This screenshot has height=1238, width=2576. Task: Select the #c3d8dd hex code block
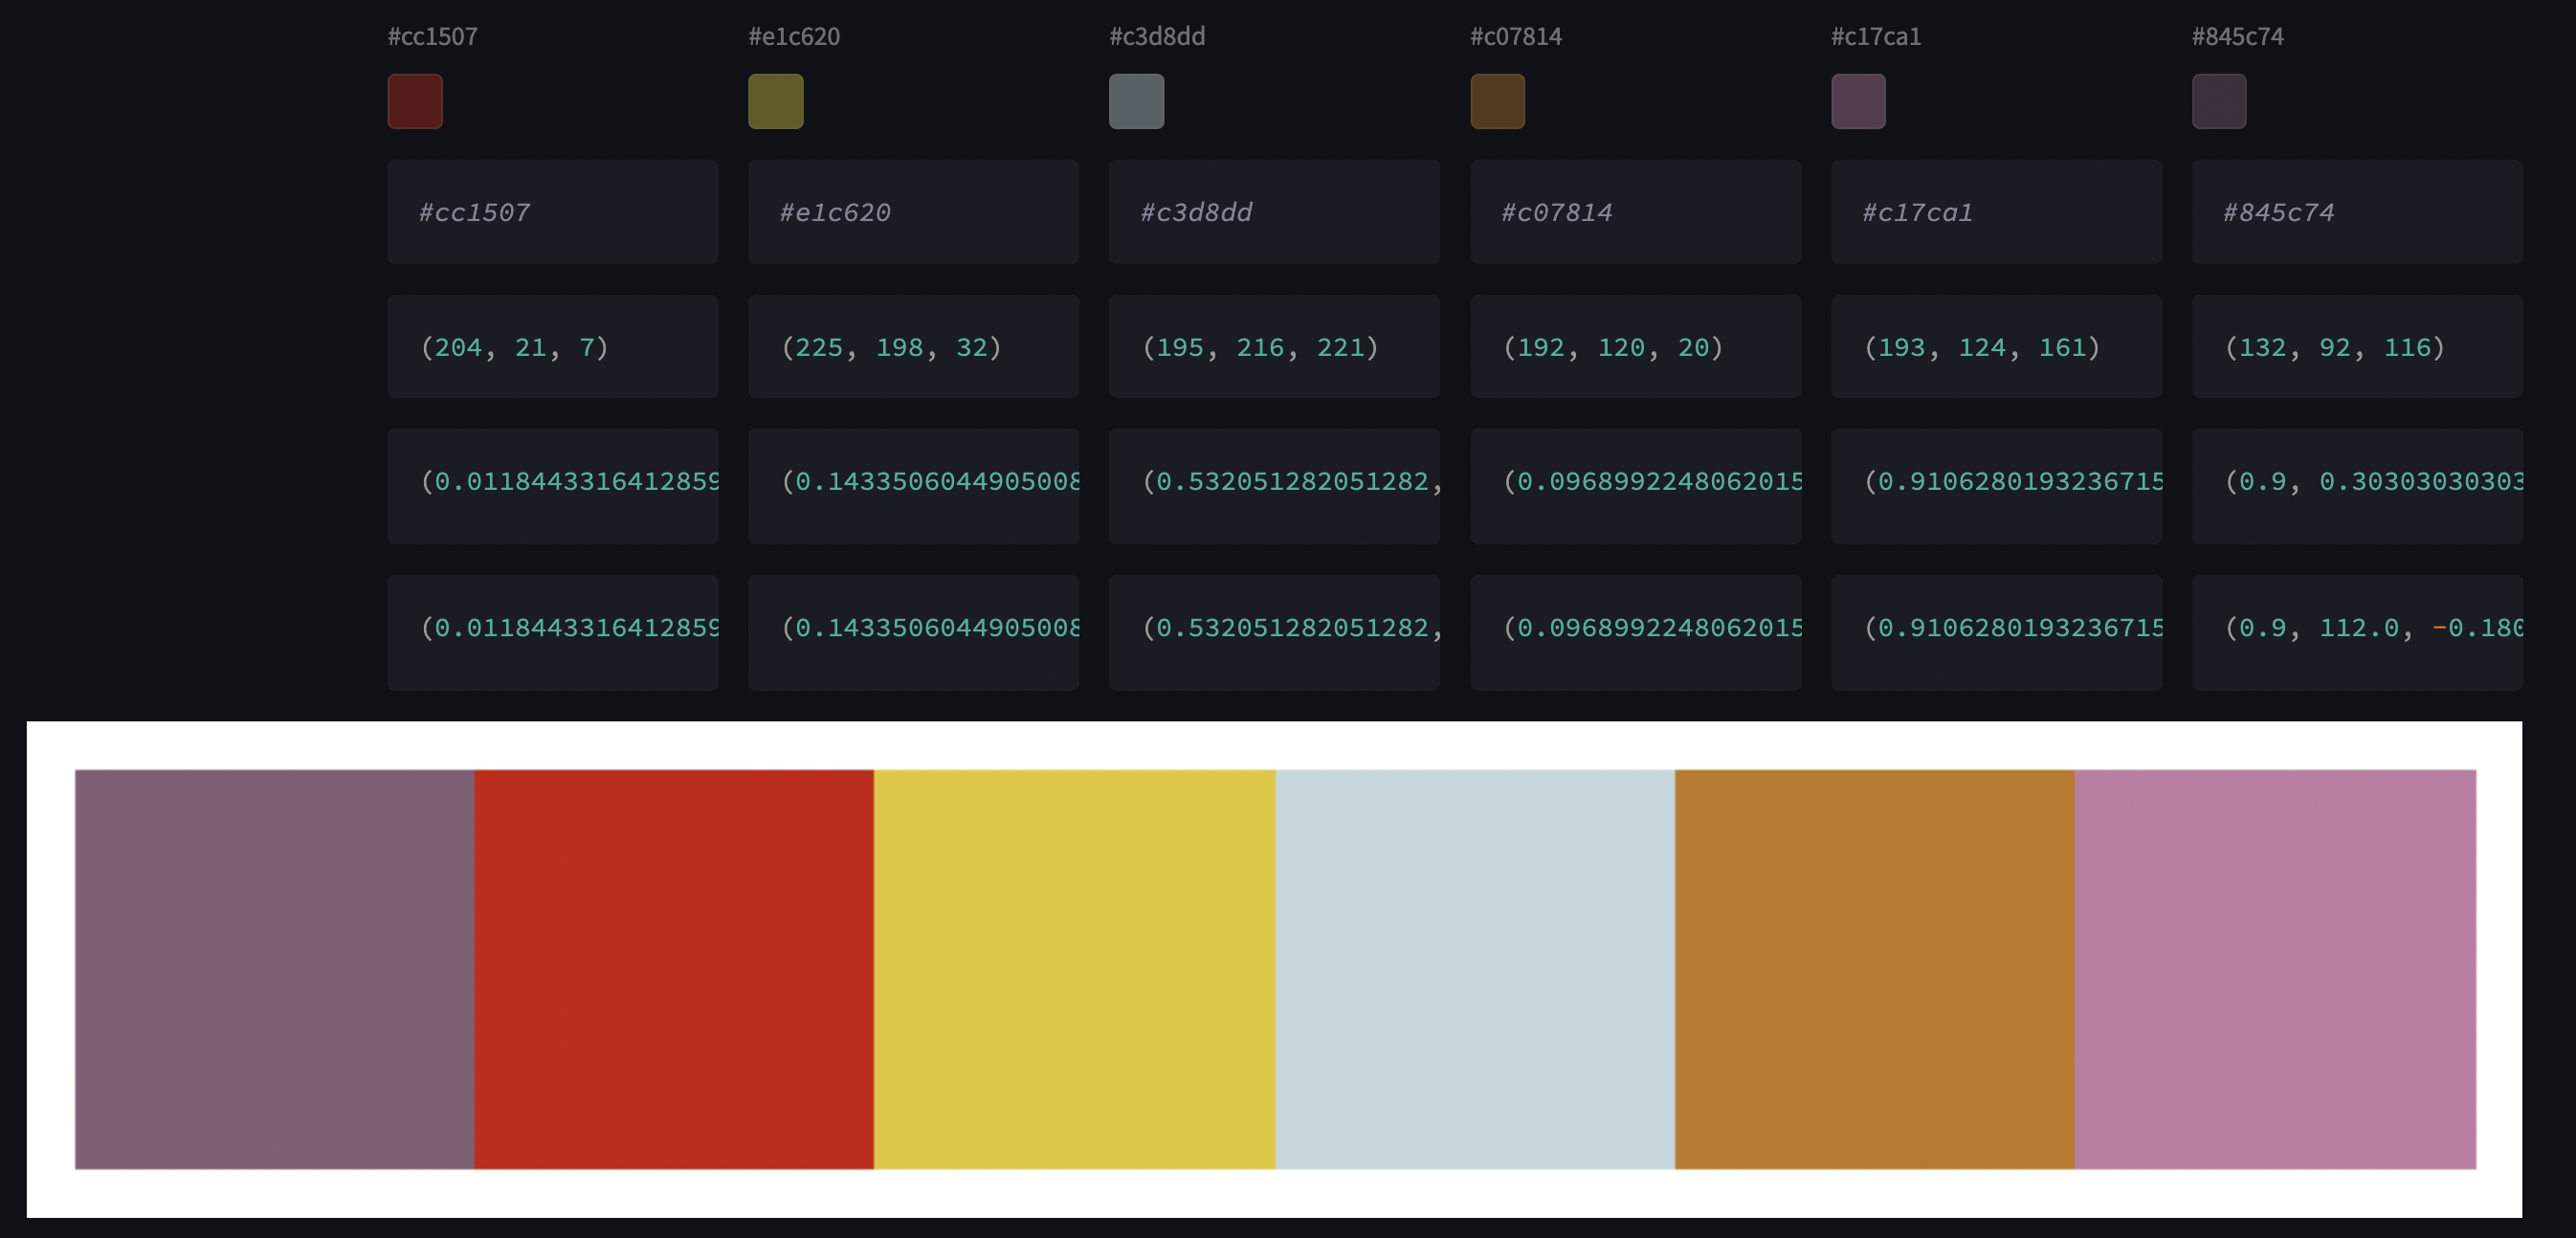click(x=1273, y=212)
